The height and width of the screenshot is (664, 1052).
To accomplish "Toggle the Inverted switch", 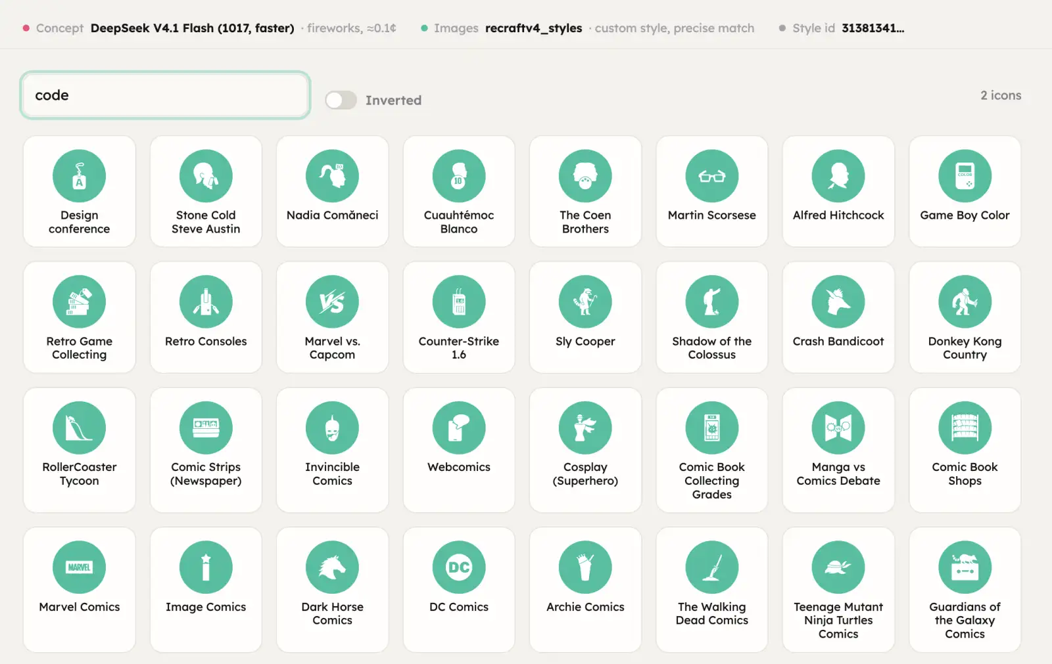I will (x=341, y=100).
